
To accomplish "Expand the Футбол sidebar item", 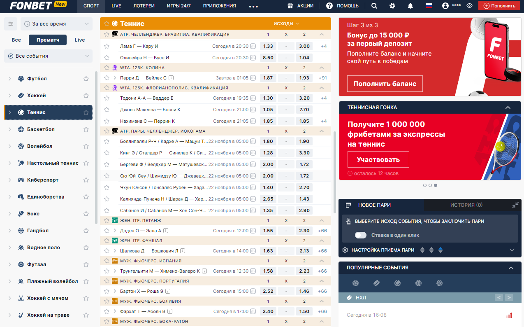I will (10, 79).
